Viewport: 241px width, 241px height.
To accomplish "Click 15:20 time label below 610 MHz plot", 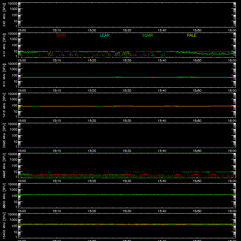I will click(x=92, y=91).
